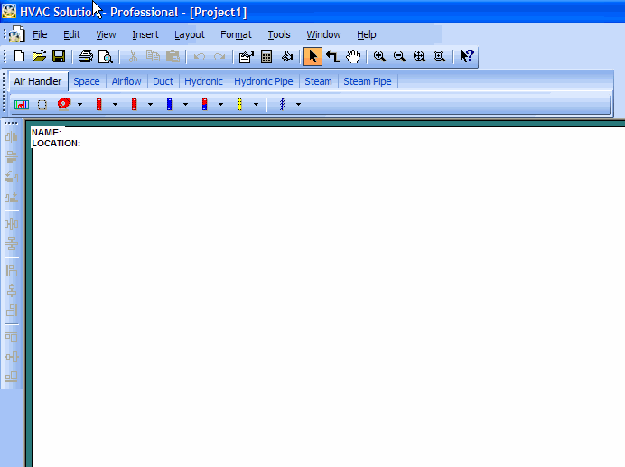The width and height of the screenshot is (625, 467).
Task: Insert the yellow dotted filter component
Action: tap(239, 105)
